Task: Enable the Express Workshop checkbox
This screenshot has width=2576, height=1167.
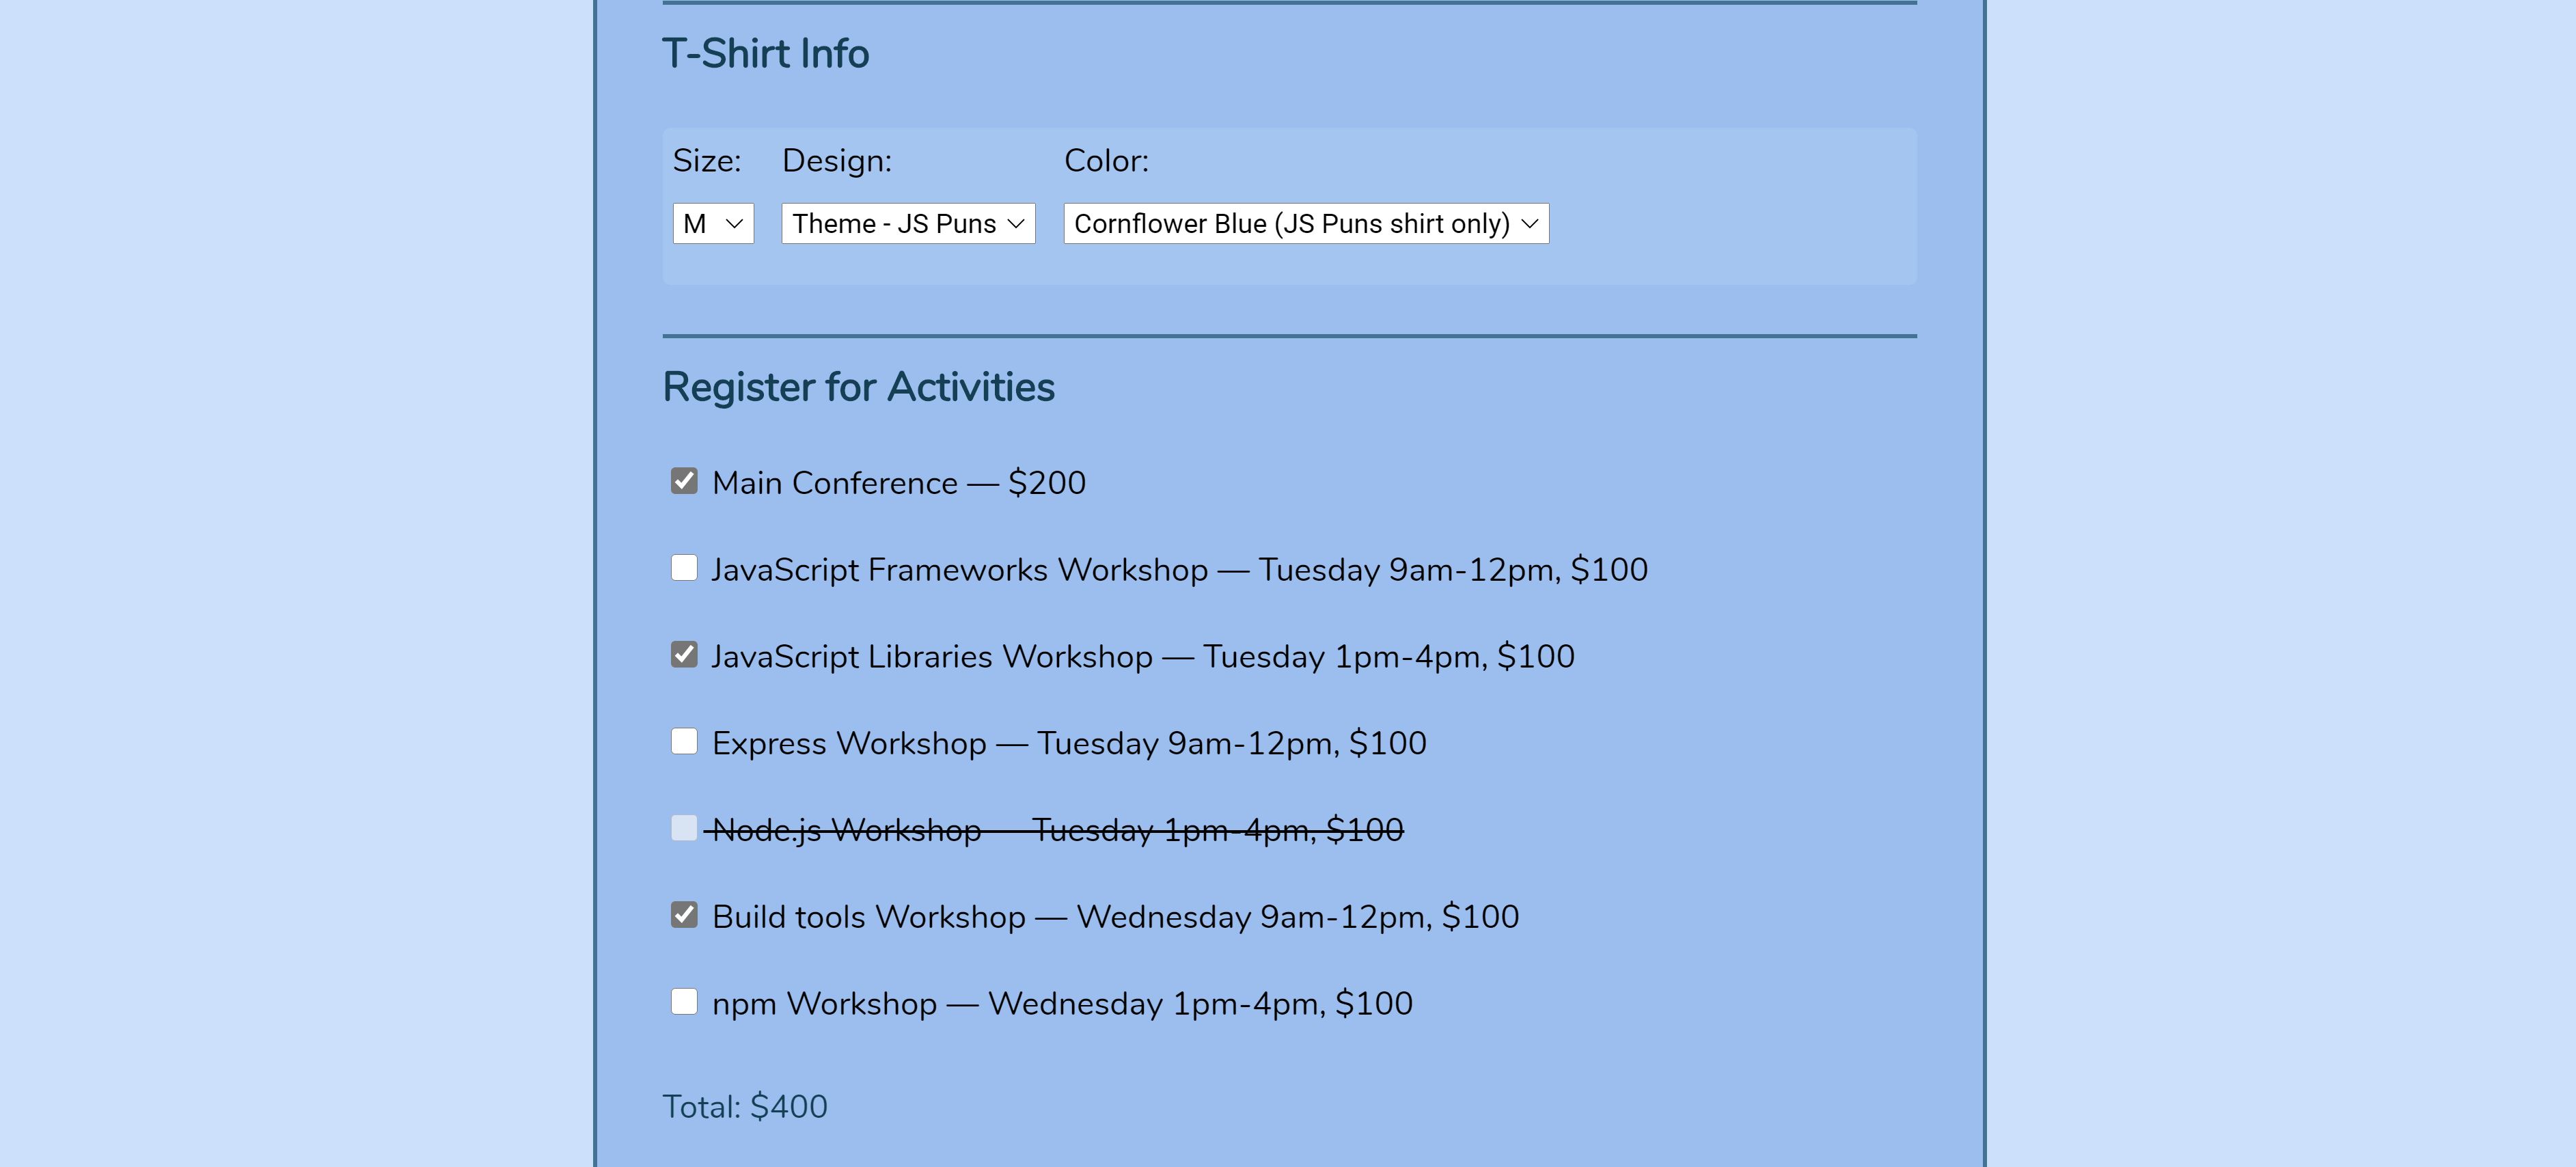Action: [684, 741]
